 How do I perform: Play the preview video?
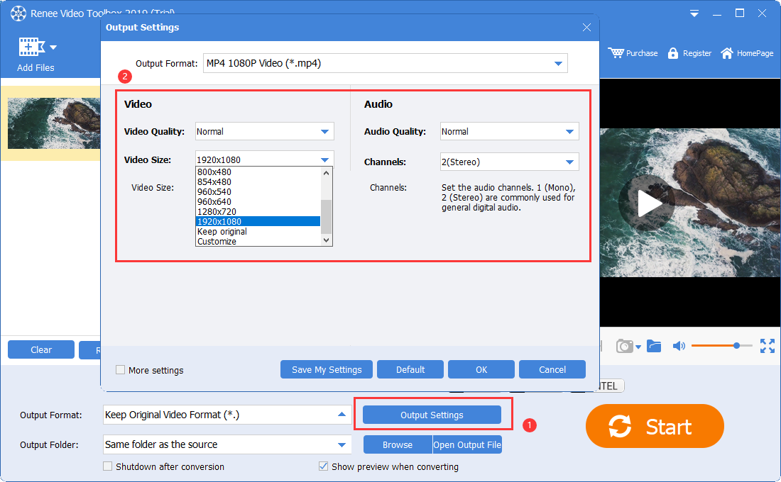[x=648, y=204]
